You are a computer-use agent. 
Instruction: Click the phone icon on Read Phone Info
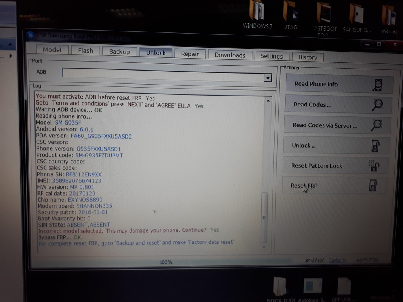click(x=378, y=85)
